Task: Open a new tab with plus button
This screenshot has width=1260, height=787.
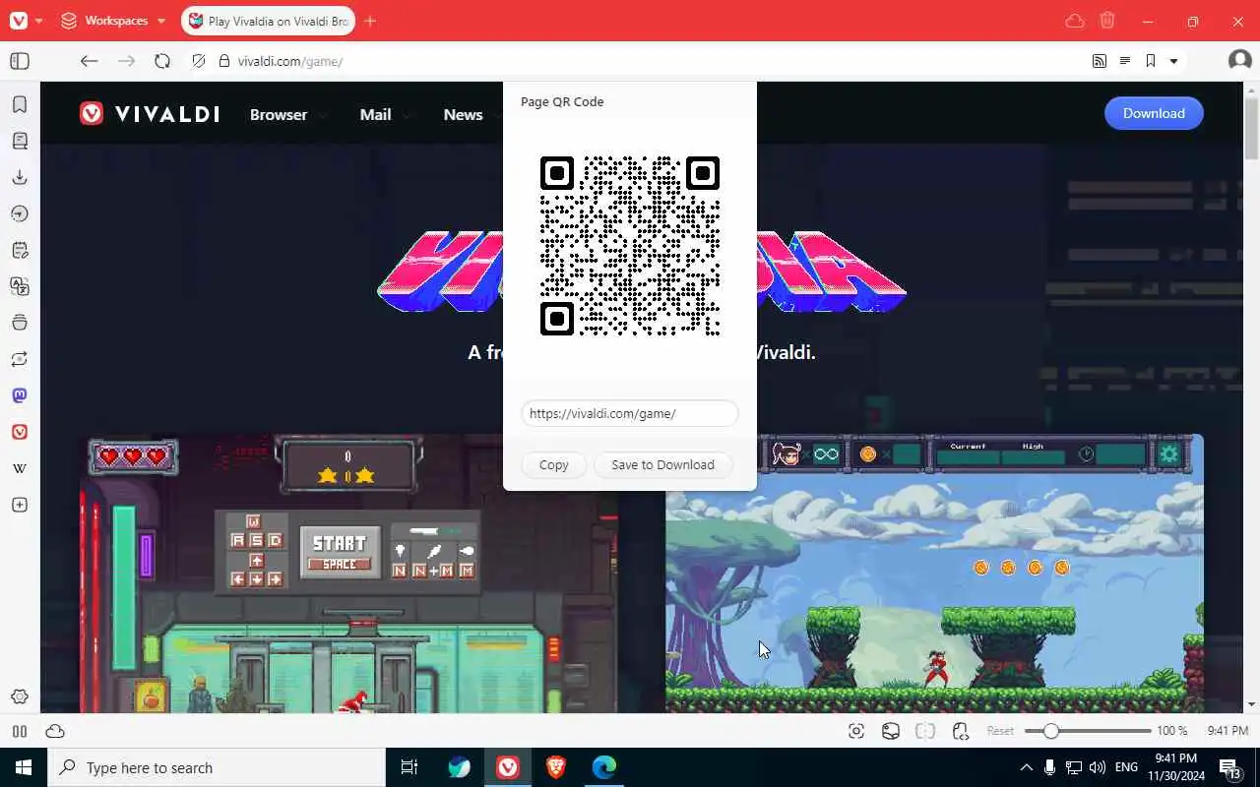Action: pos(370,21)
